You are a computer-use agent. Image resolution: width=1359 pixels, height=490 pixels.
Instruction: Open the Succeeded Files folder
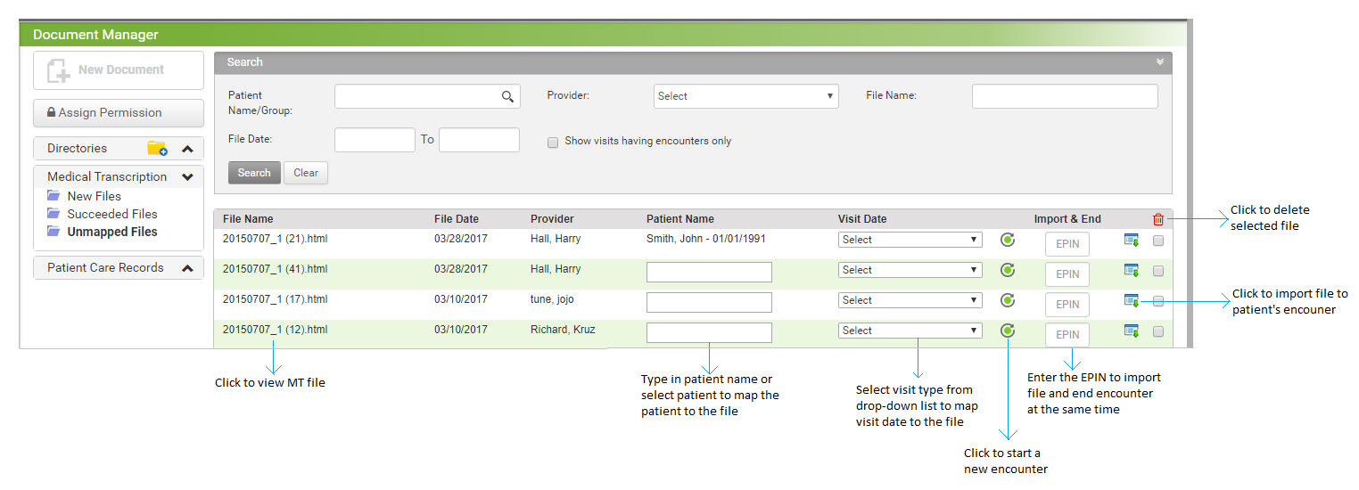tap(111, 214)
